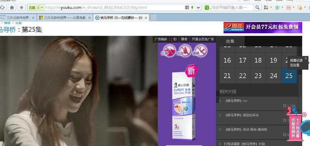
Task: Open clip 采访 杨怡 唐诗咏
Action: click(x=246, y=130)
